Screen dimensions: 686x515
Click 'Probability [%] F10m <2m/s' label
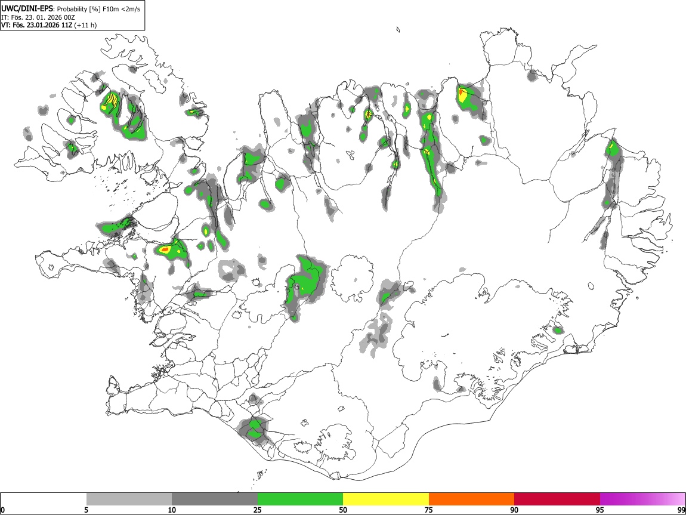tap(99, 9)
